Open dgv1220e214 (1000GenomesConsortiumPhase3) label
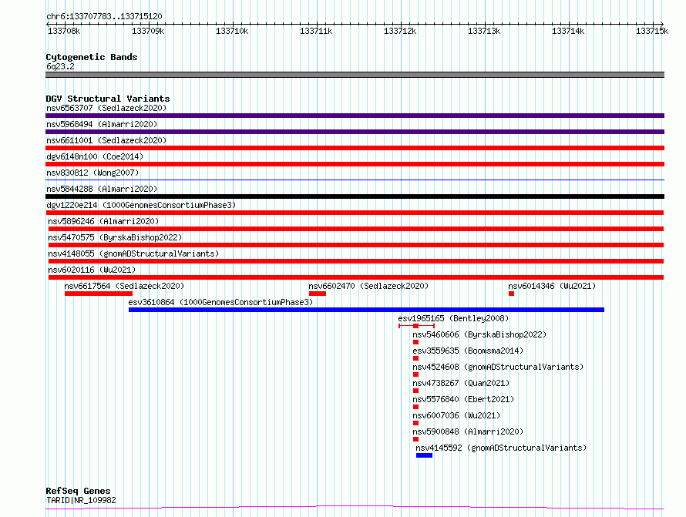Screen dimensions: 686x517 pos(141,205)
